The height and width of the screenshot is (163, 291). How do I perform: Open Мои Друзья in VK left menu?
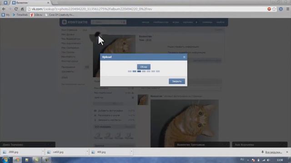68,34
